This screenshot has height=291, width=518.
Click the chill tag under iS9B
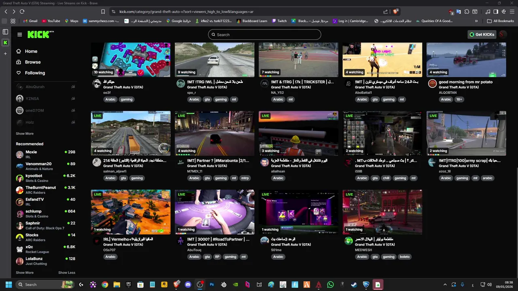point(386,178)
